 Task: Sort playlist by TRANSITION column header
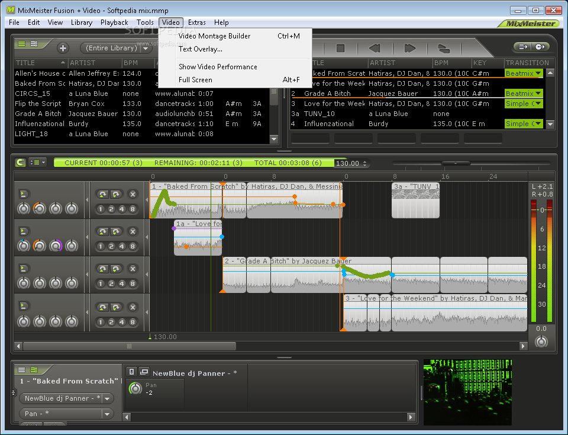(528, 63)
